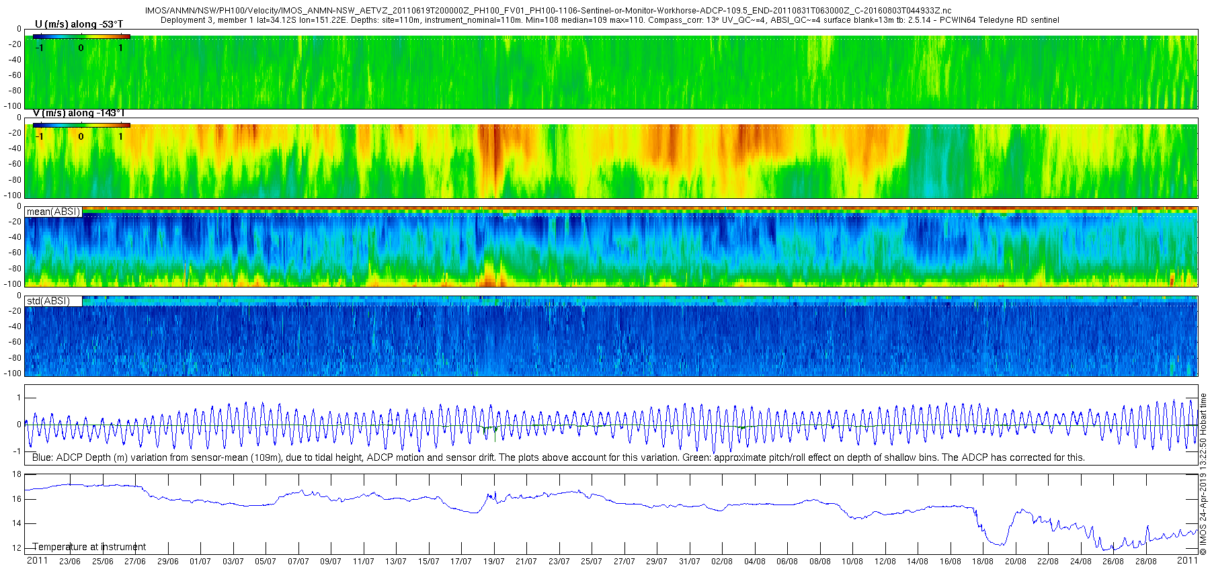This screenshot has width=1210, height=571.
Task: Click the Deployment 3 metadata subtitle line
Action: 610,20
